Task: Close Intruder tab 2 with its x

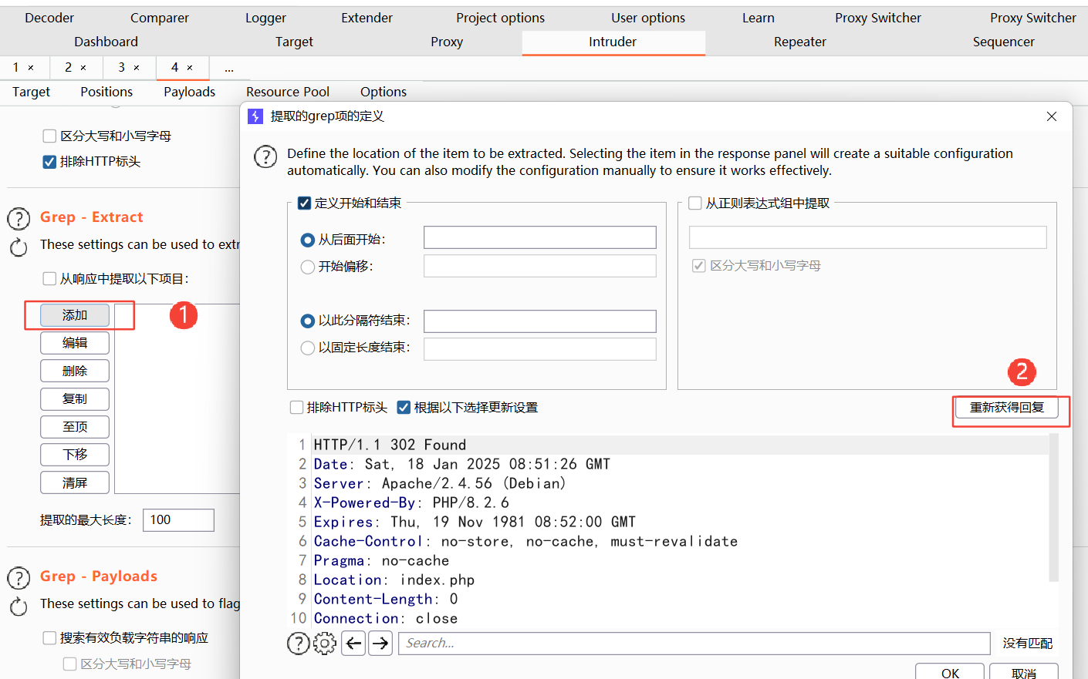Action: (83, 68)
